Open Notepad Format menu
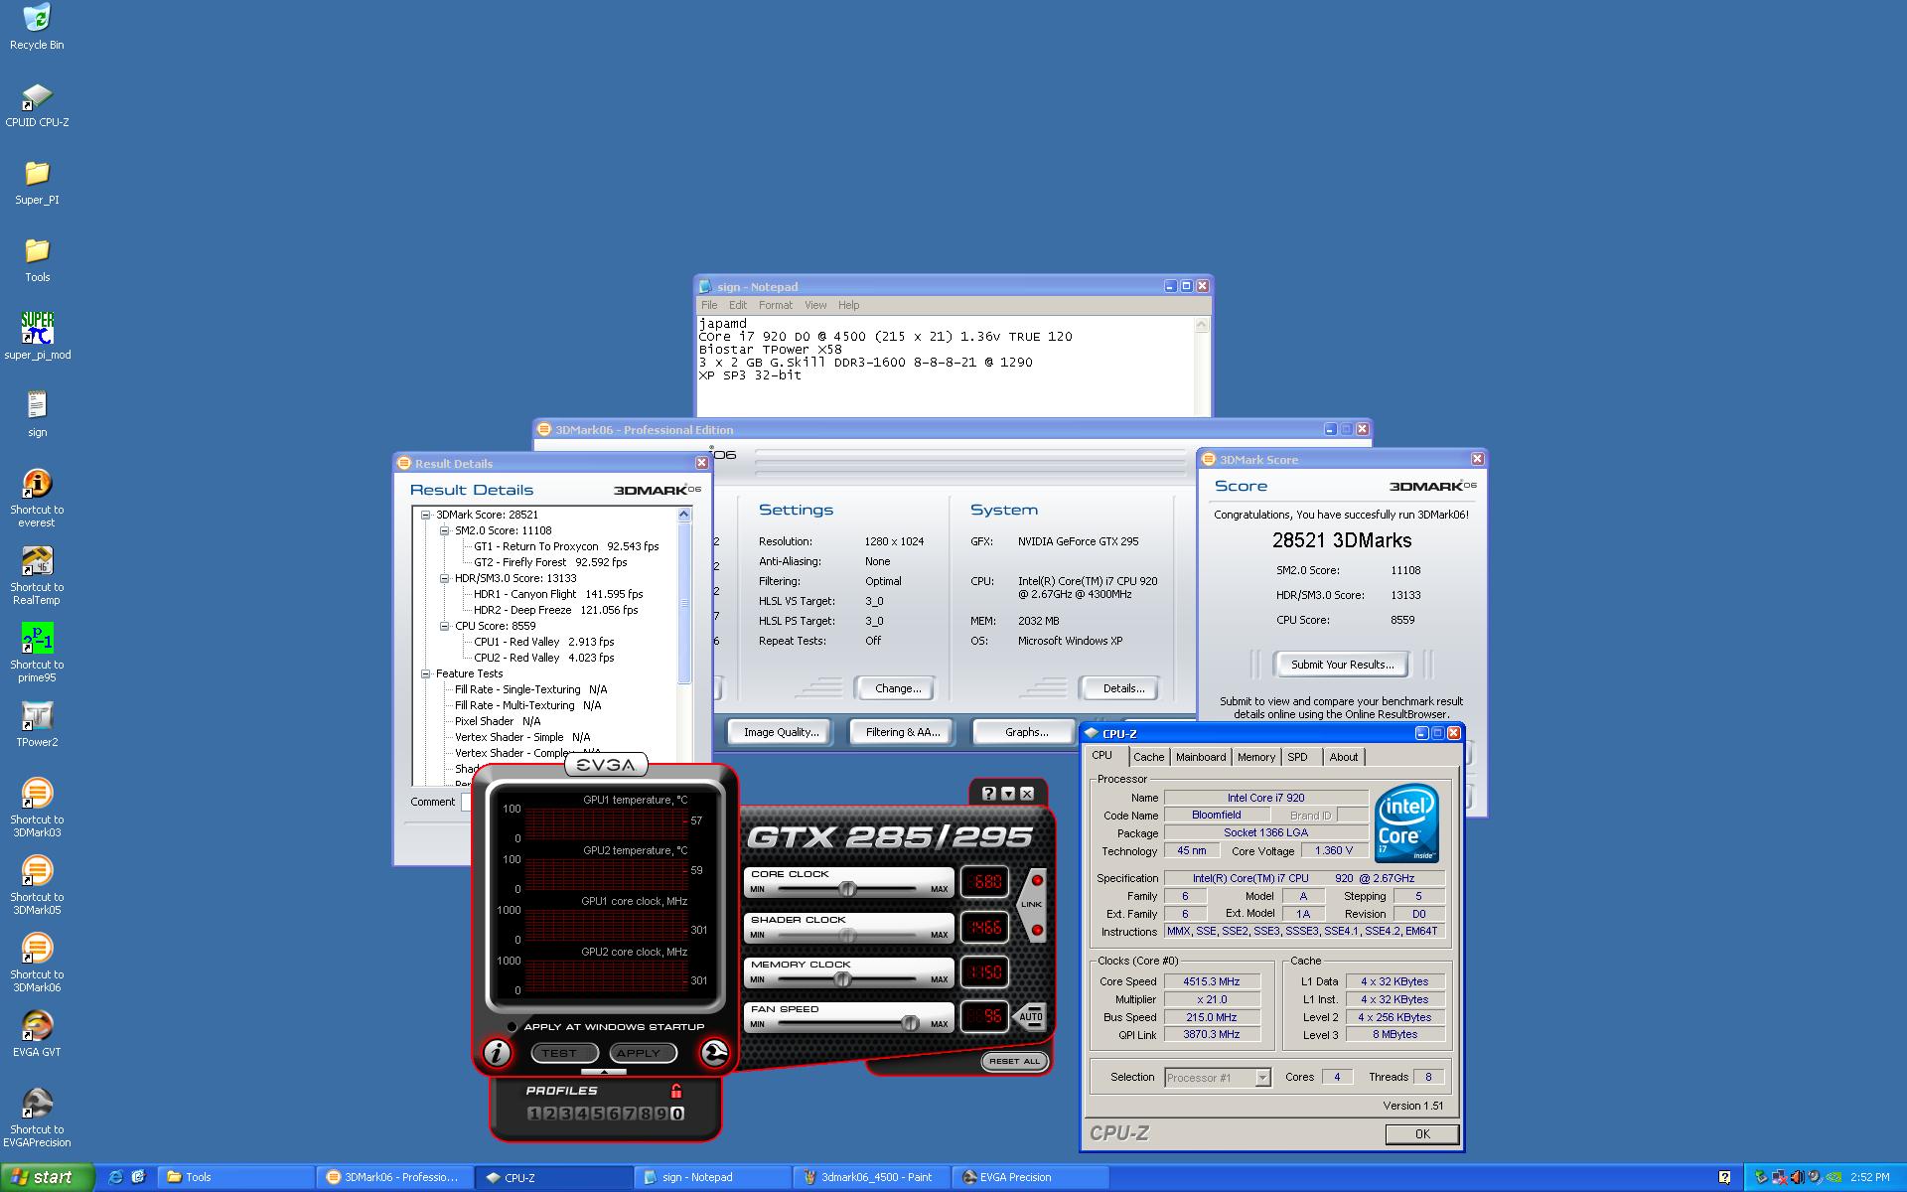 point(776,305)
